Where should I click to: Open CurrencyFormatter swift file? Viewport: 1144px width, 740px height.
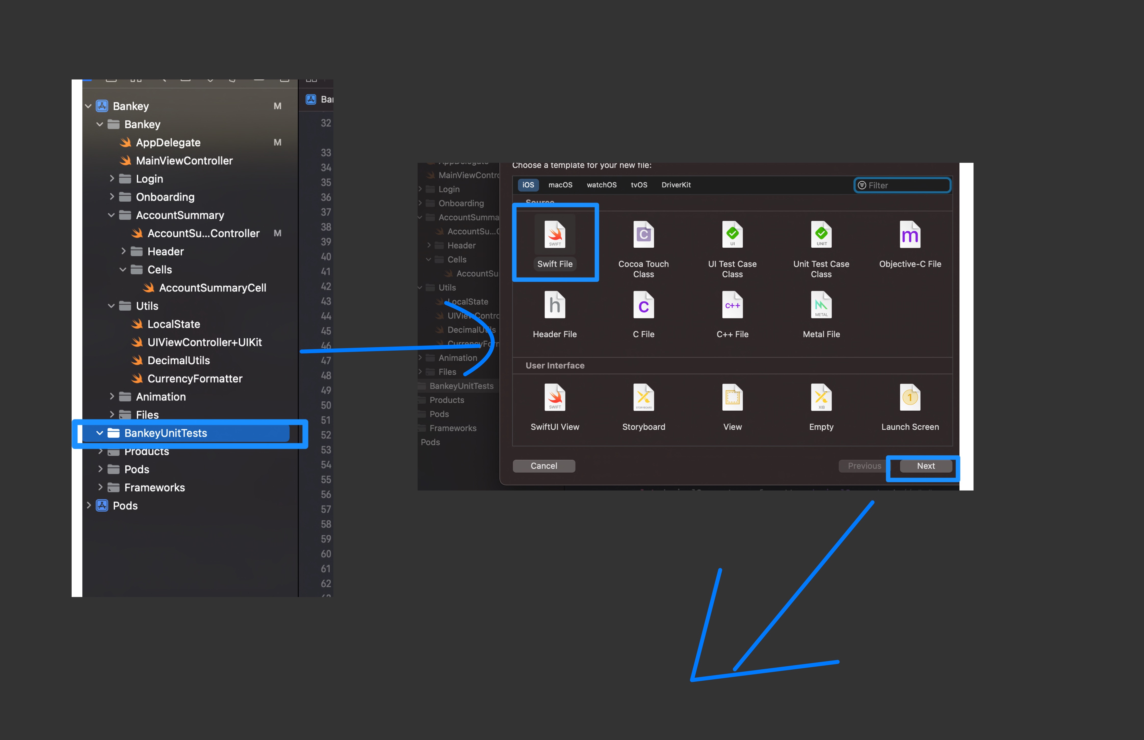pyautogui.click(x=195, y=379)
